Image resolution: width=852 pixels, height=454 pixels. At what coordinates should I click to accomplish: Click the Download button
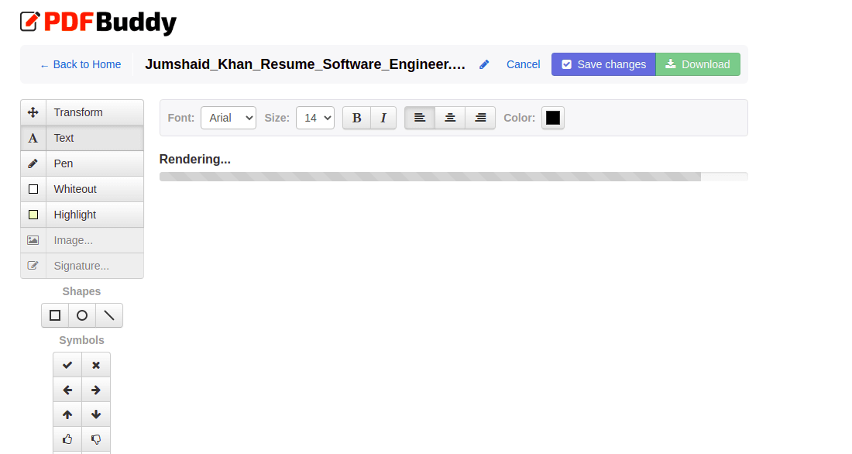(x=698, y=64)
